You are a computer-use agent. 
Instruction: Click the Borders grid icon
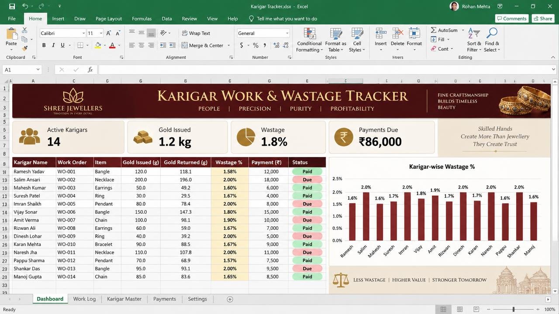tap(80, 45)
